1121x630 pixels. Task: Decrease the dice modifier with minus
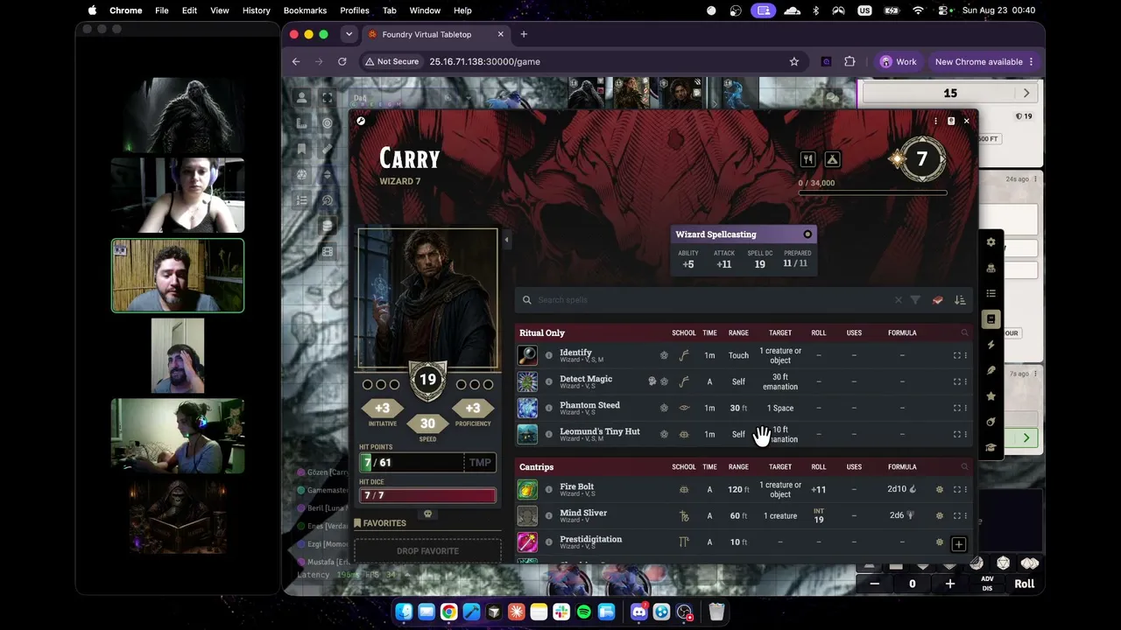click(874, 584)
